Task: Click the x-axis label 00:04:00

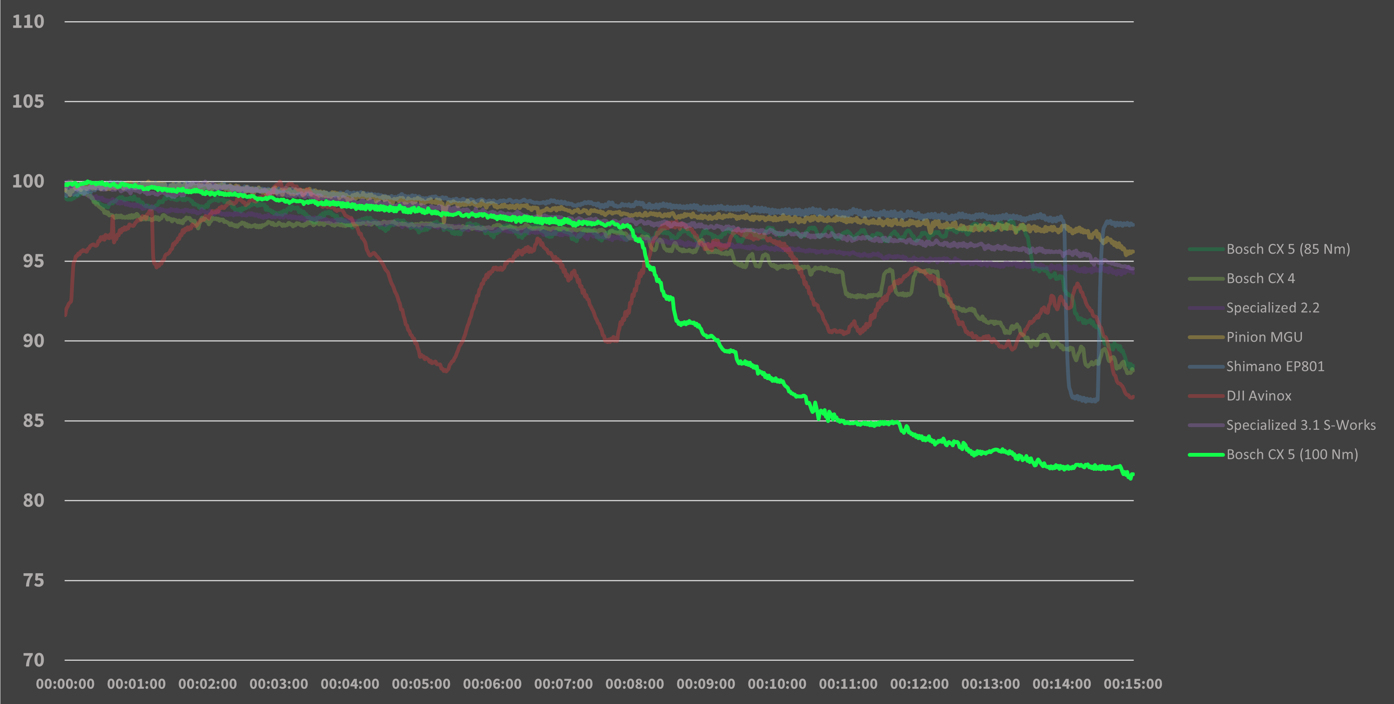Action: [350, 684]
